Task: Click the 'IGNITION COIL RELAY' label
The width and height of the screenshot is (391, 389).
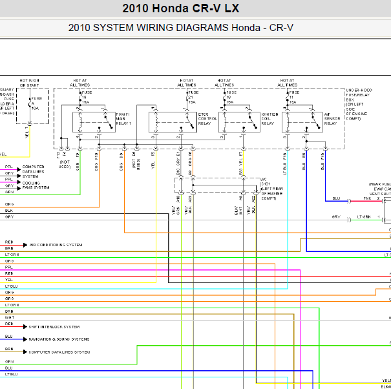Action: click(x=269, y=119)
